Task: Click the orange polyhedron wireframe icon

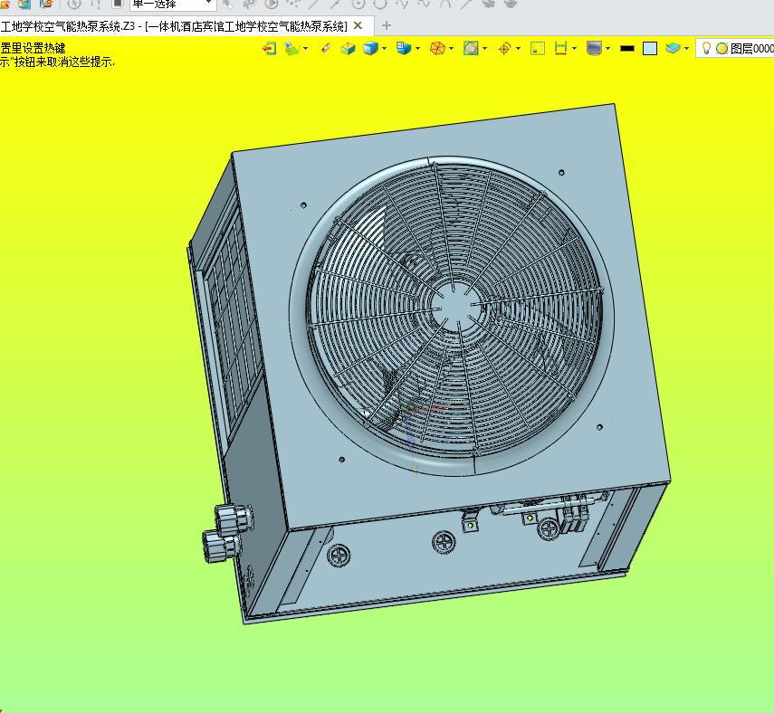Action: click(437, 48)
